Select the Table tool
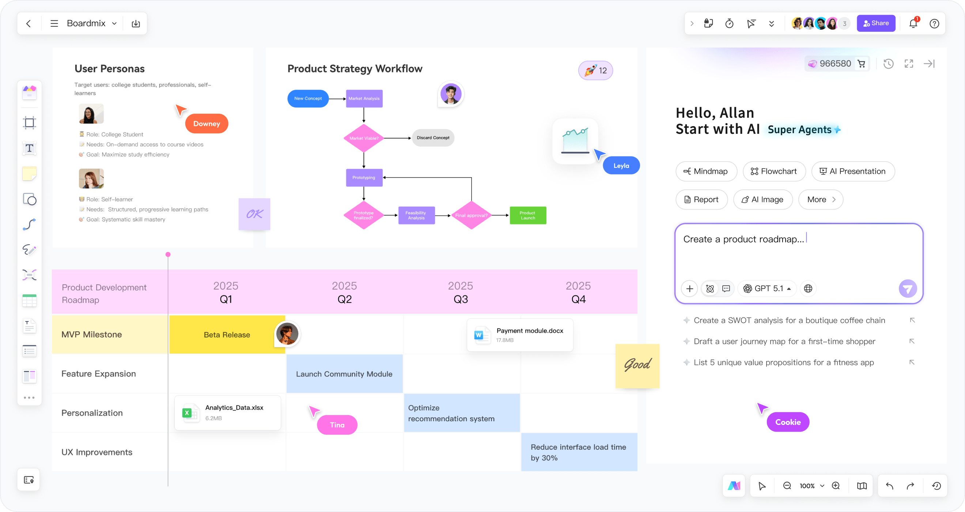965x512 pixels. click(29, 301)
